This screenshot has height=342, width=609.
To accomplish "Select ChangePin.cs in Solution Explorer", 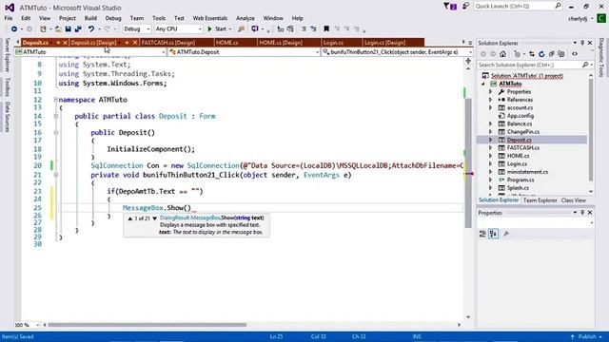I will 523,132.
